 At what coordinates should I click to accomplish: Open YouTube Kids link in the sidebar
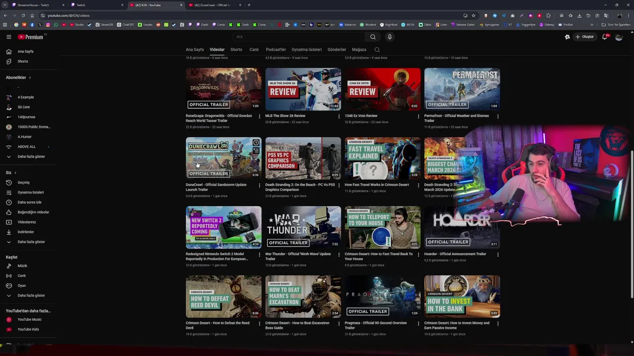28,329
